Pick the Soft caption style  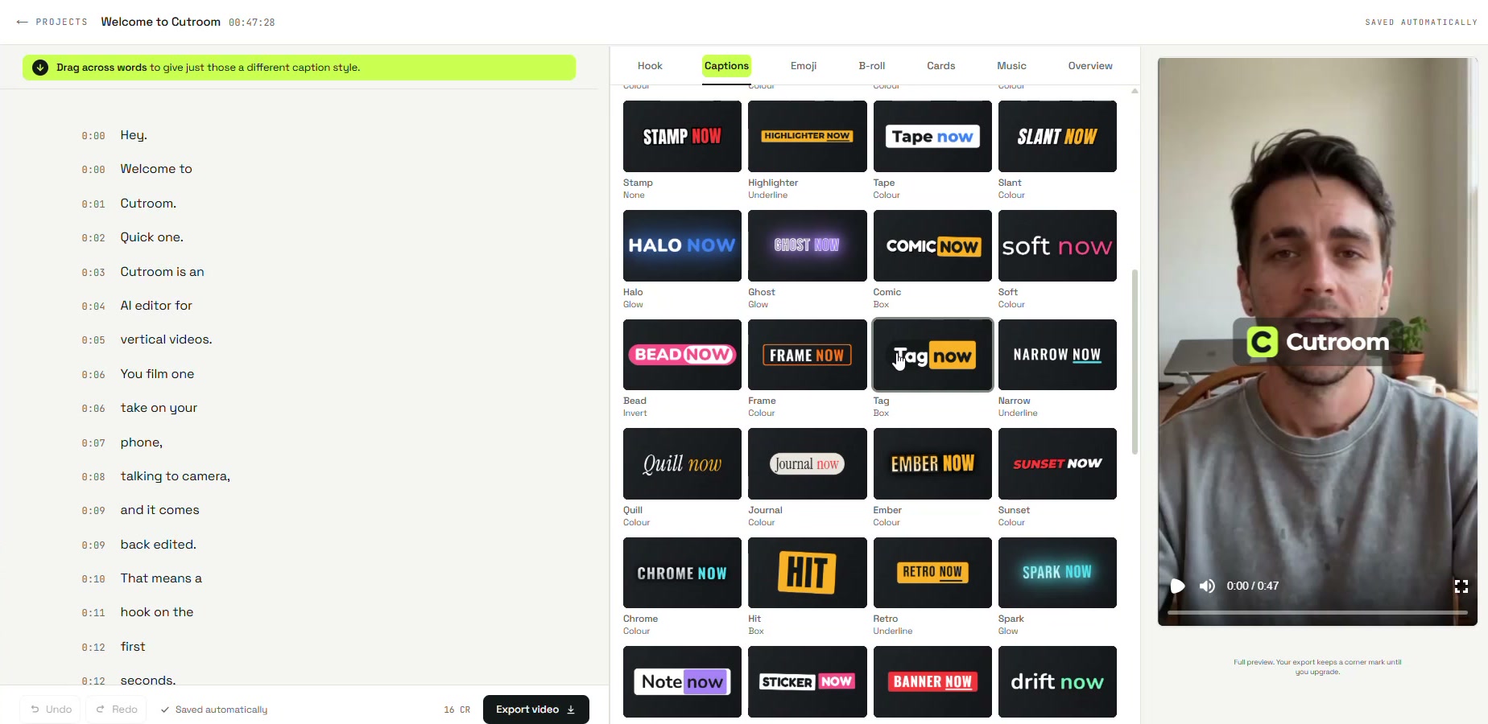coord(1057,245)
